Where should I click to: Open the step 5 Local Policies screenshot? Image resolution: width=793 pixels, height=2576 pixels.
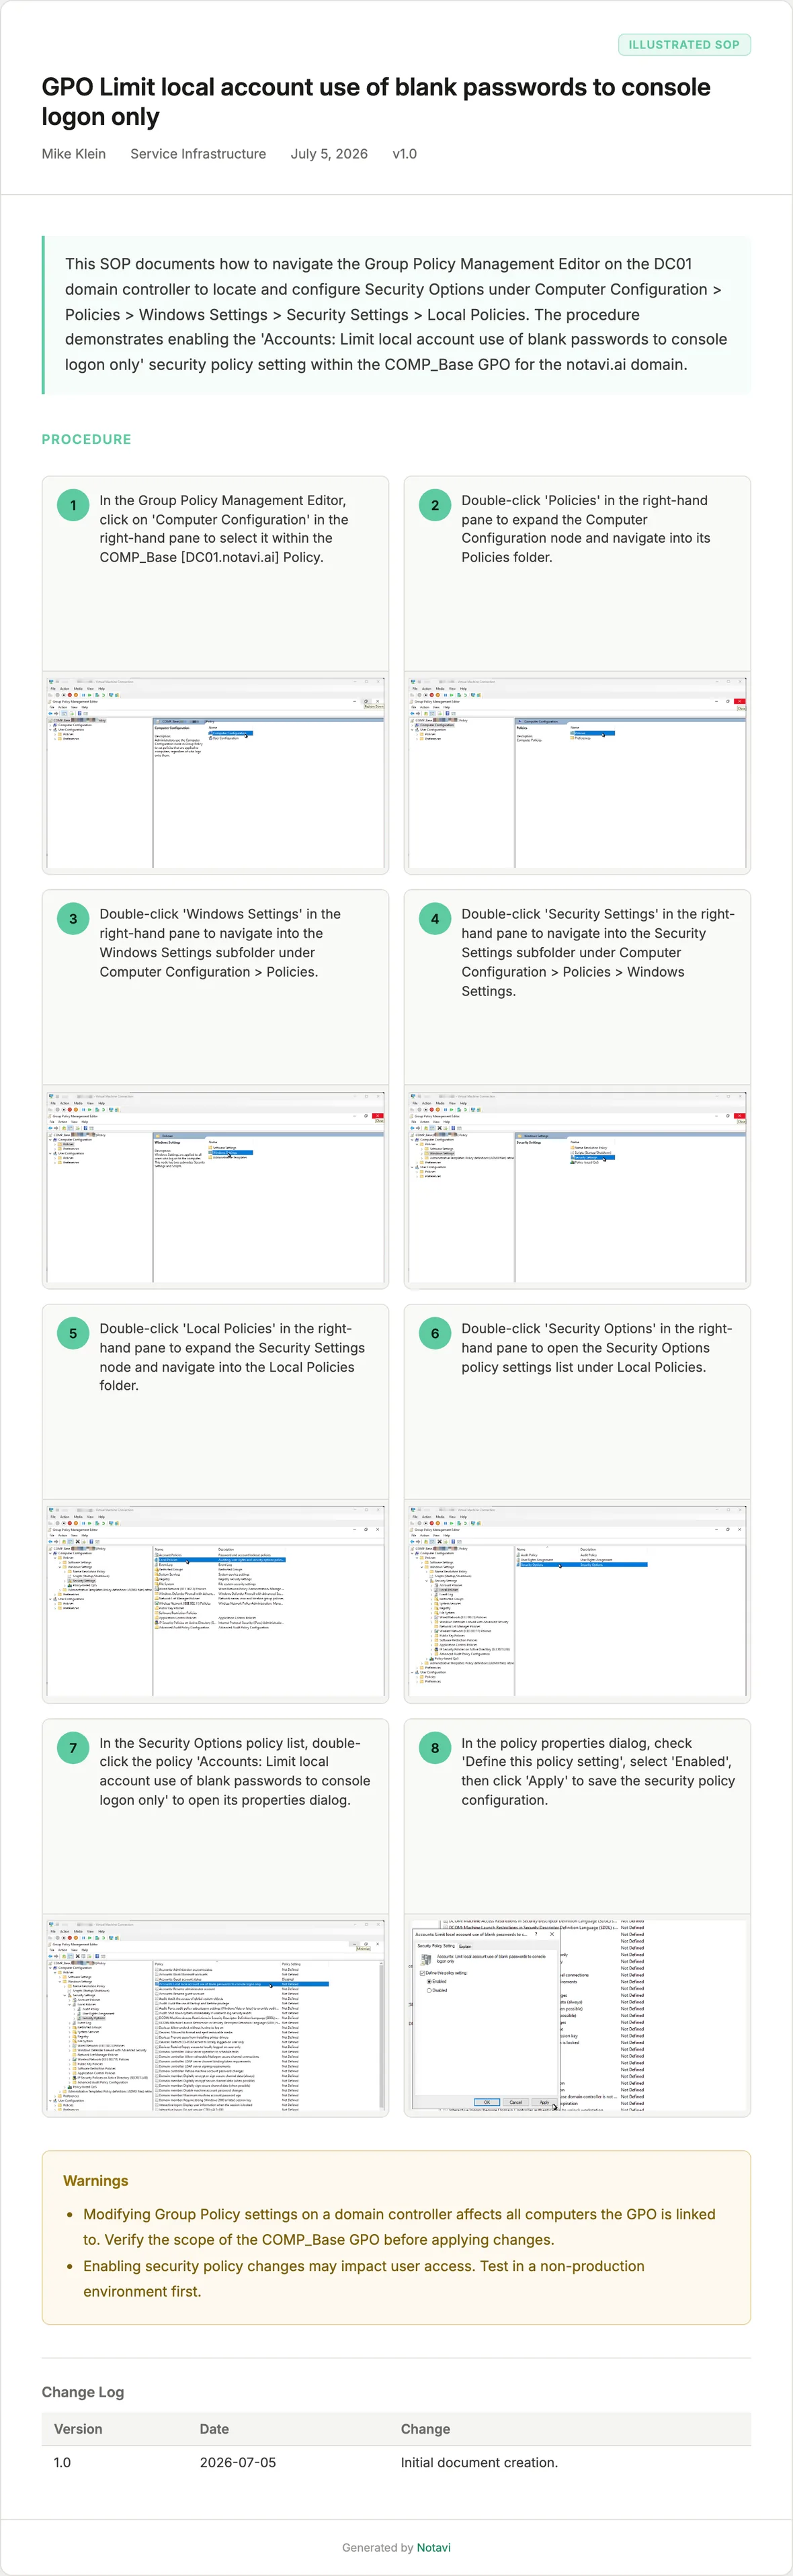(215, 1600)
